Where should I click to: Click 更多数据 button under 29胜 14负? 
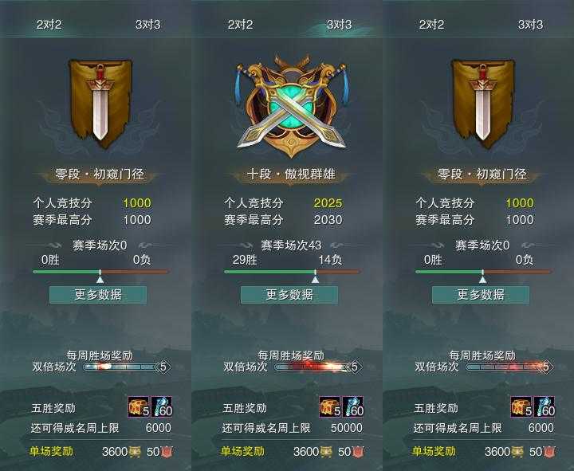click(289, 295)
